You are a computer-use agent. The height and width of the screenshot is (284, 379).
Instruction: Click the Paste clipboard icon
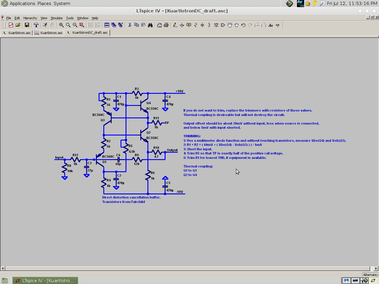click(143, 25)
